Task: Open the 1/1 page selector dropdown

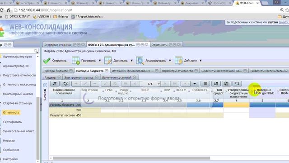Action: point(158,84)
